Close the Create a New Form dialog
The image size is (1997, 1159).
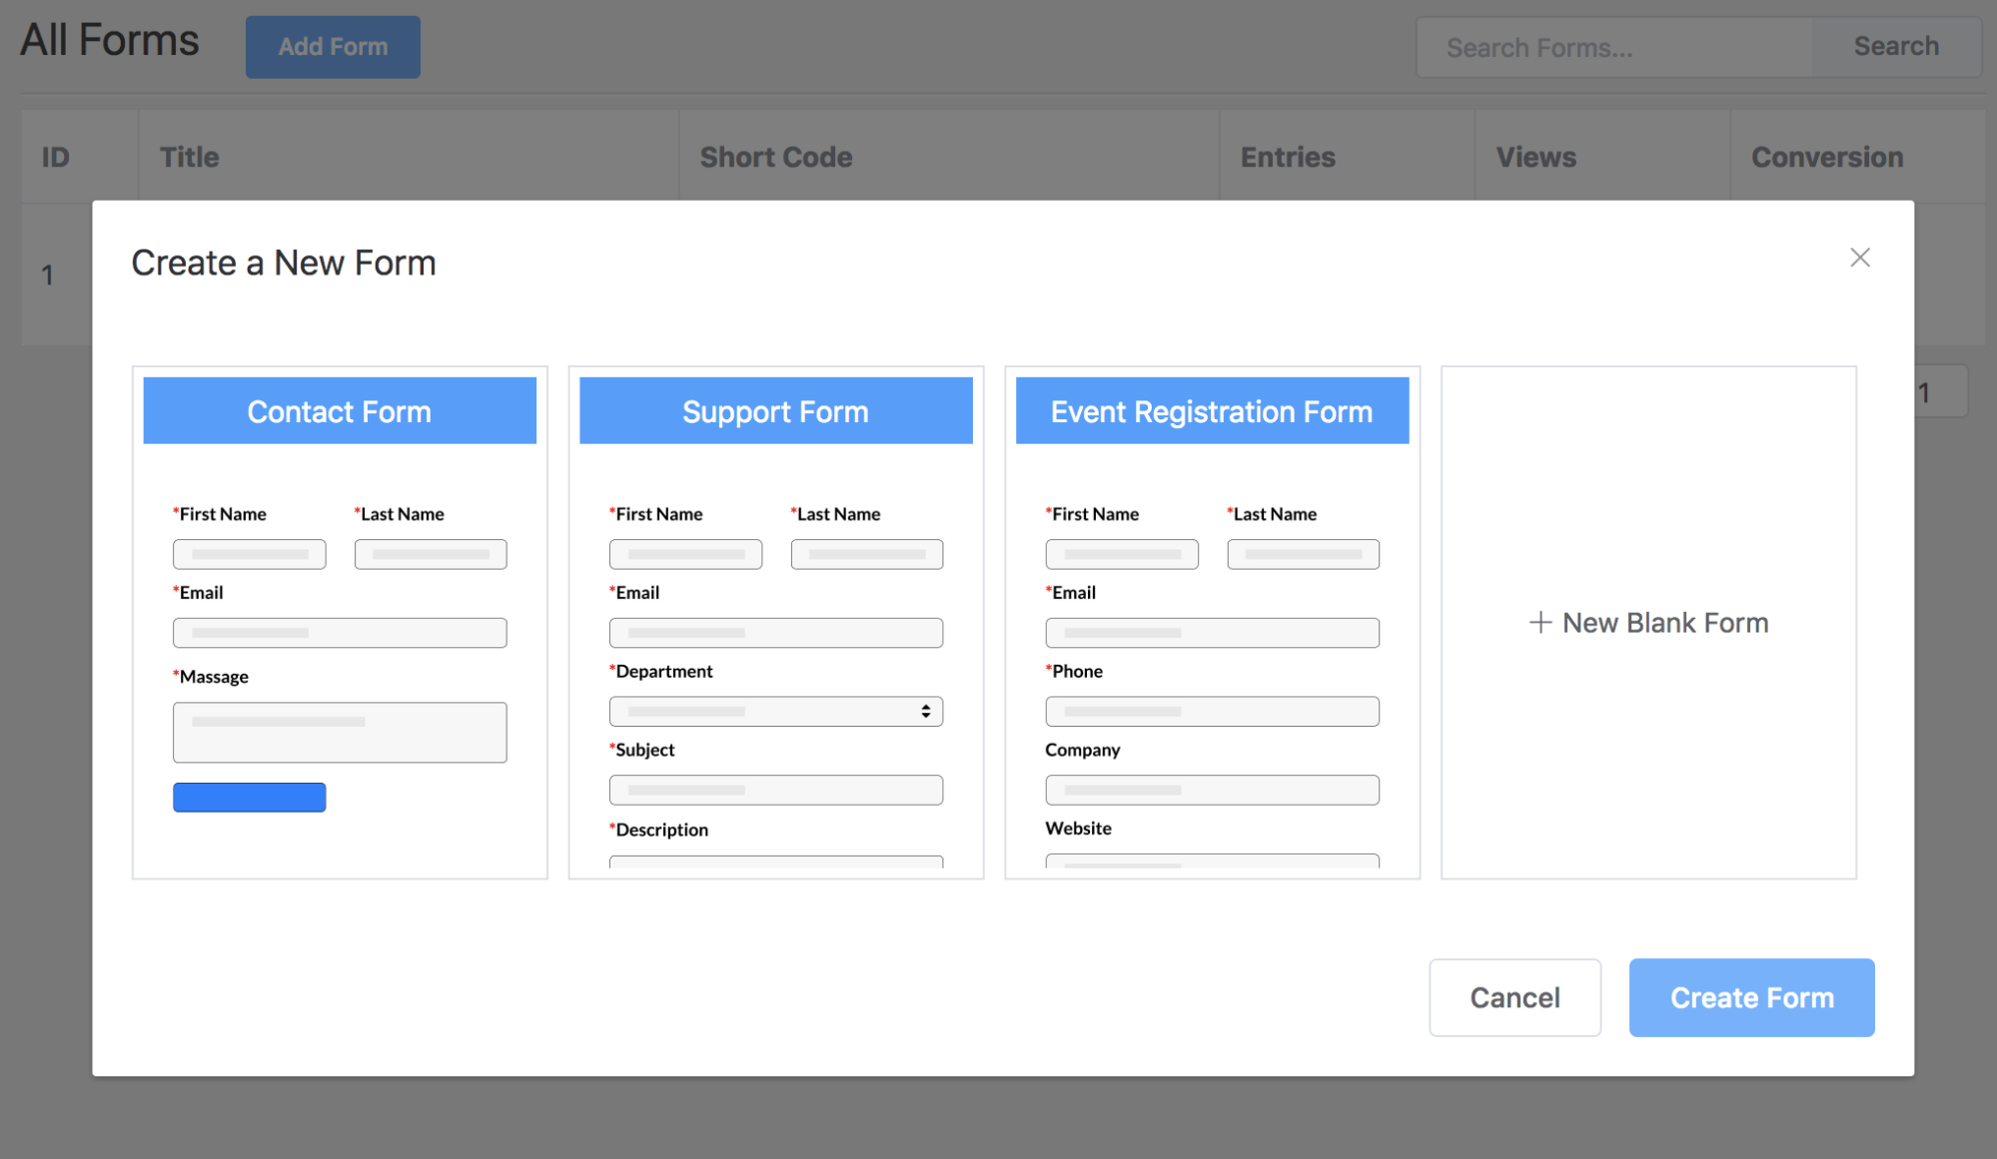[x=1859, y=258]
